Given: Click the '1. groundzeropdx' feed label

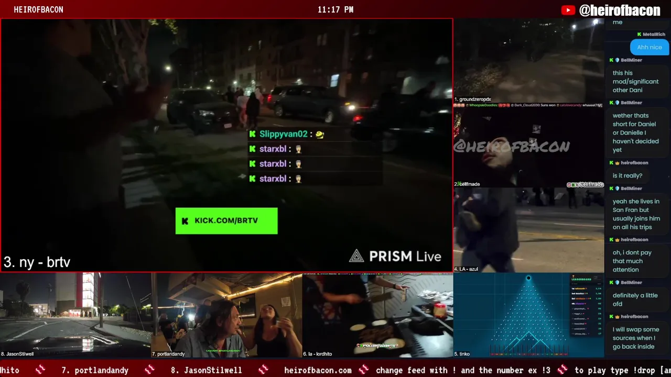Looking at the screenshot, I should pyautogui.click(x=473, y=99).
